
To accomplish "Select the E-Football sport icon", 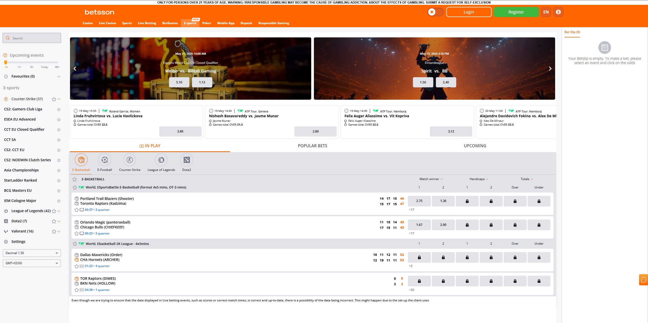I will [x=105, y=160].
